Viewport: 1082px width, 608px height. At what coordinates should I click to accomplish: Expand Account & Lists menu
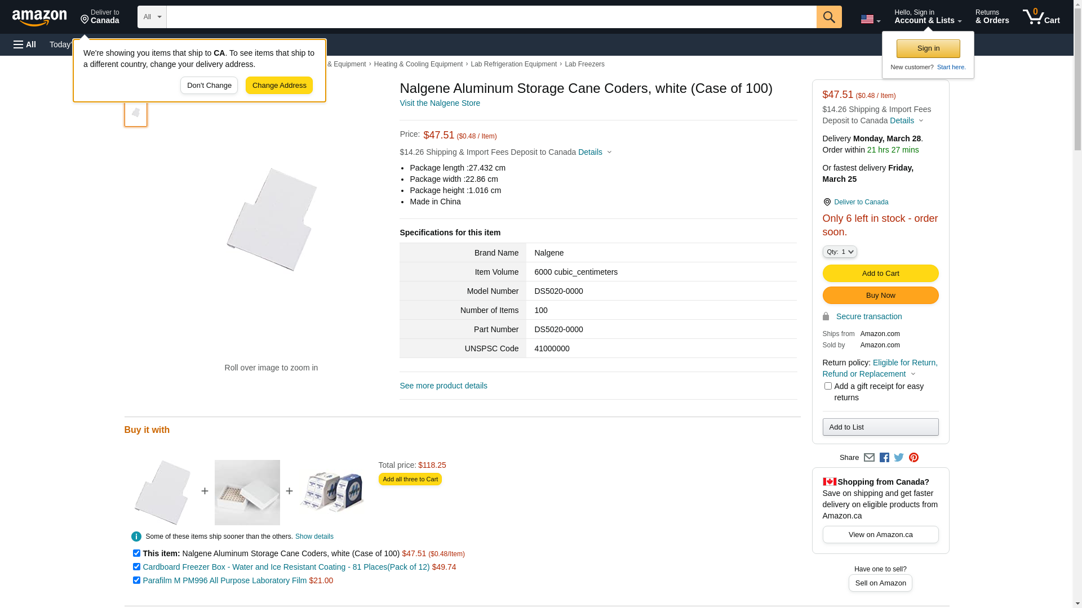(928, 17)
